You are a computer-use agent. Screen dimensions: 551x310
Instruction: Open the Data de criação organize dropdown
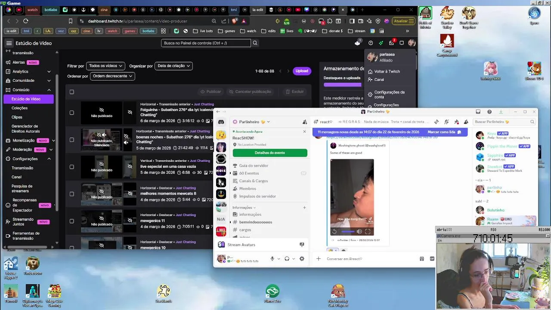click(173, 66)
